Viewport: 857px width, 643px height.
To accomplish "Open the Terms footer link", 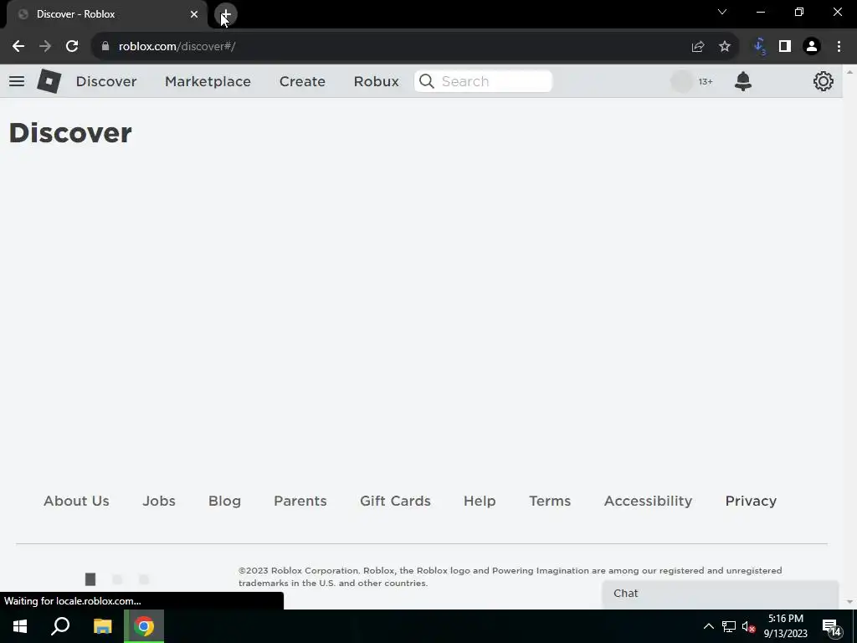I will coord(550,501).
